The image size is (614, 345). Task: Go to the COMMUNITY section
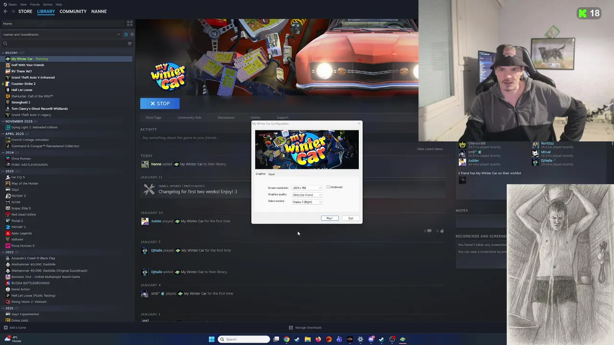[x=73, y=11]
